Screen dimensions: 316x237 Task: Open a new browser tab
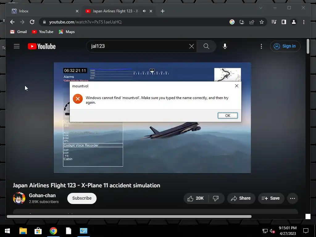(x=162, y=11)
